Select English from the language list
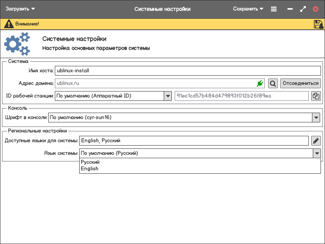The height and width of the screenshot is (244, 325). (x=89, y=169)
